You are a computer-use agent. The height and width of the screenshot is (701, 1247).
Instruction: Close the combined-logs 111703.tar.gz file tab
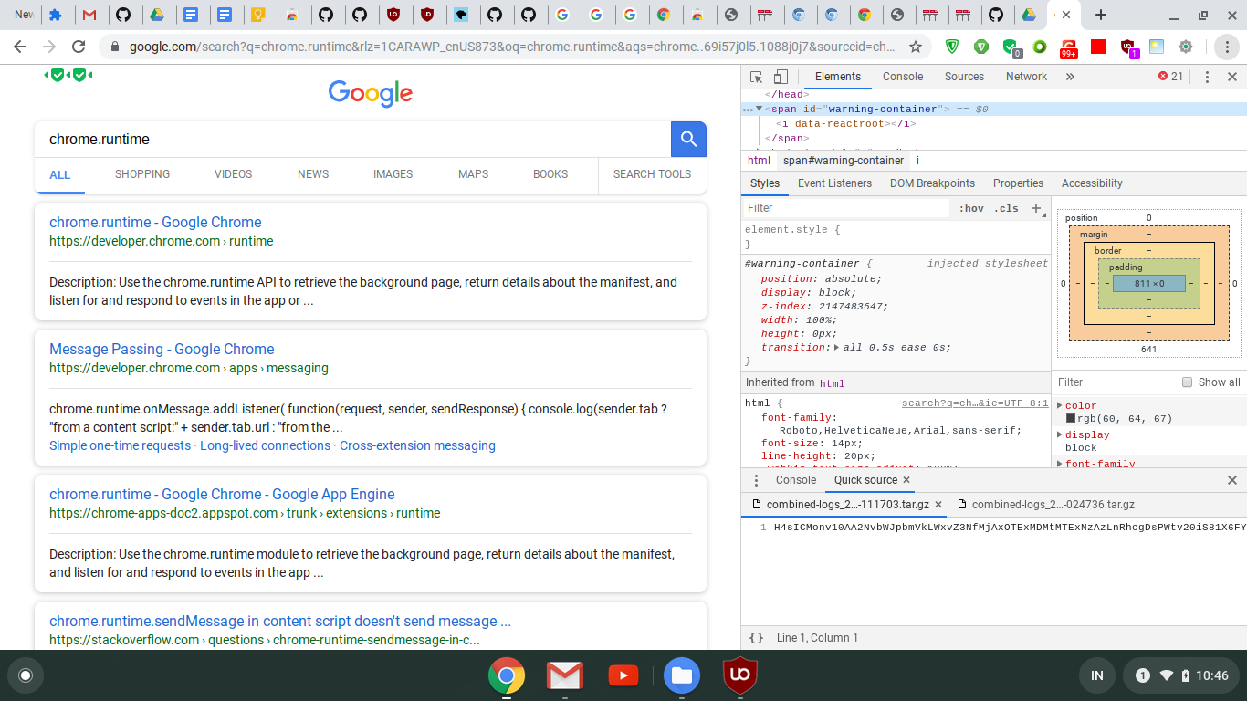pos(938,505)
